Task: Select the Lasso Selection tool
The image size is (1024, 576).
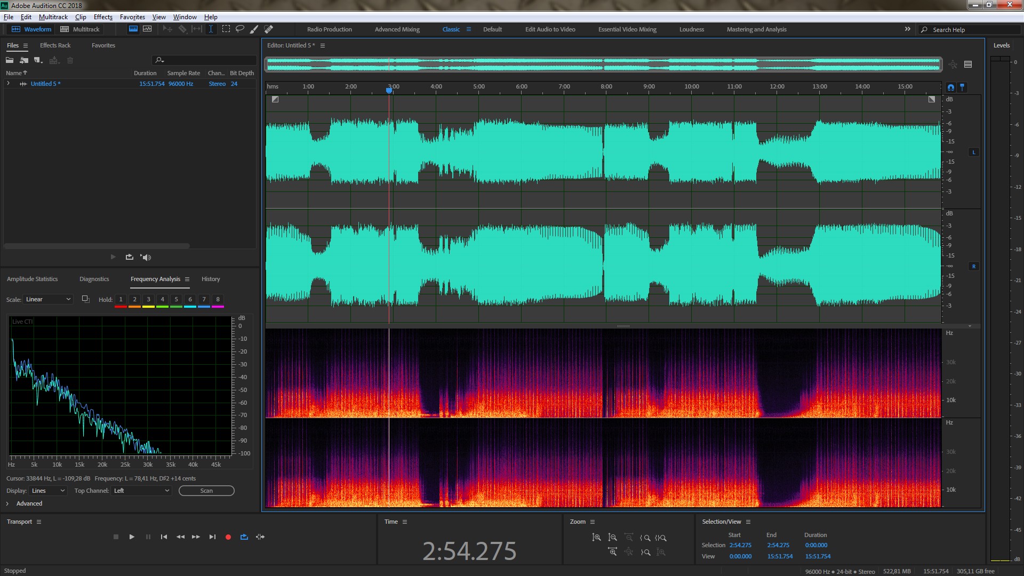Action: click(240, 29)
